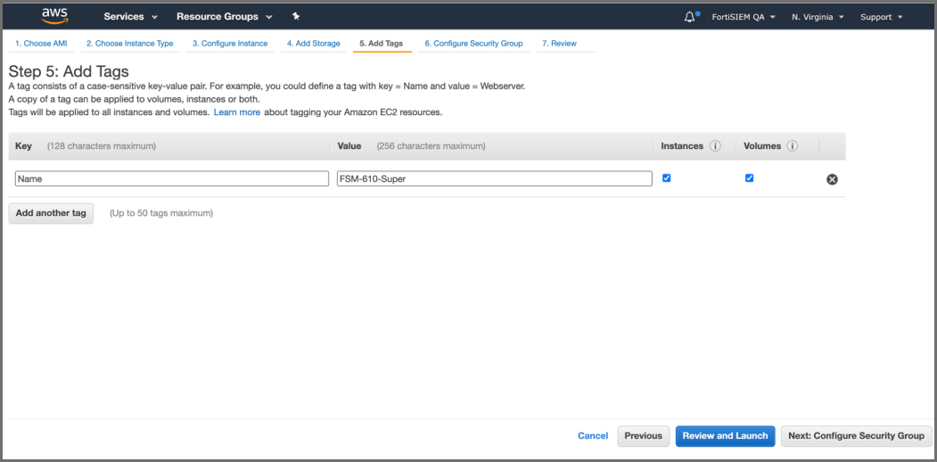
Task: Click the AWS logo home icon
Action: pyautogui.click(x=55, y=16)
